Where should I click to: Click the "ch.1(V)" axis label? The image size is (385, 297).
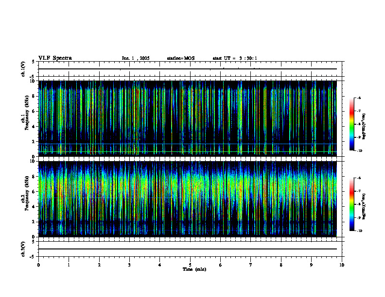click(x=23, y=69)
